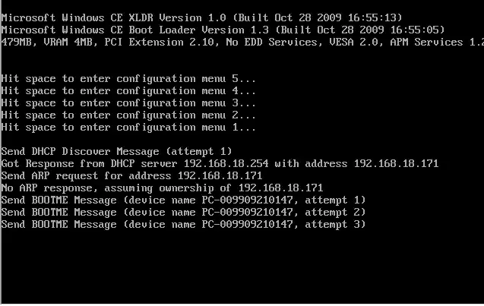Click the Send DHCP Discover Message line
The width and height of the screenshot is (484, 306).
pos(116,151)
